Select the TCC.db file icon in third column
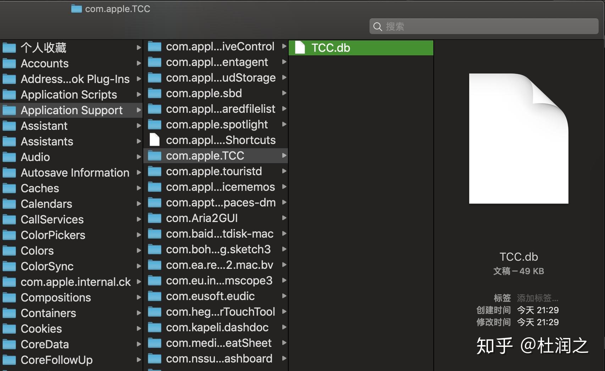The height and width of the screenshot is (371, 605). [300, 48]
